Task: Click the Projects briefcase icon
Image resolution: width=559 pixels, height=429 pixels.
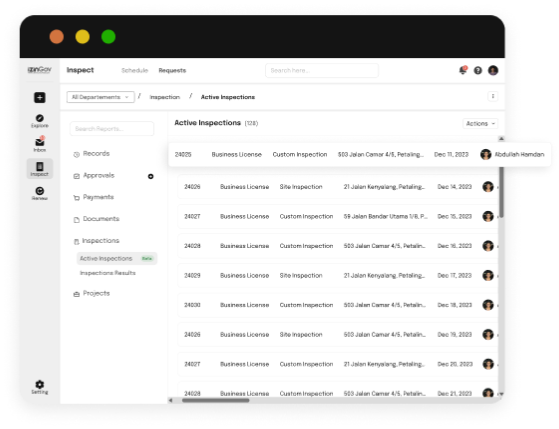Action: pos(76,294)
